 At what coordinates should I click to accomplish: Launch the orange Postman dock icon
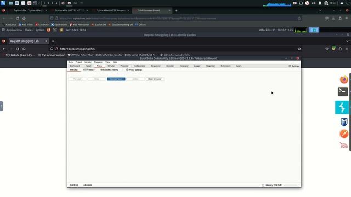[344, 134]
